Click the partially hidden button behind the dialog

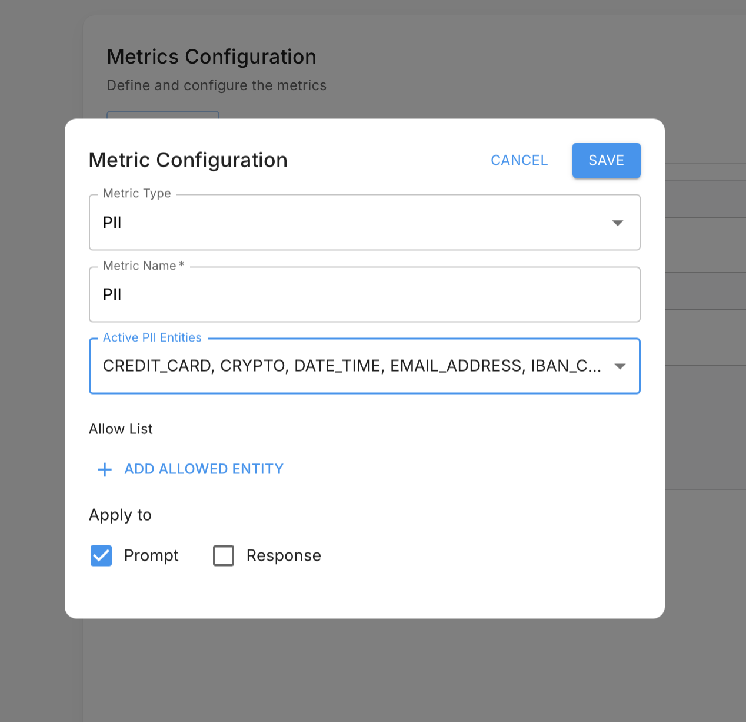163,114
